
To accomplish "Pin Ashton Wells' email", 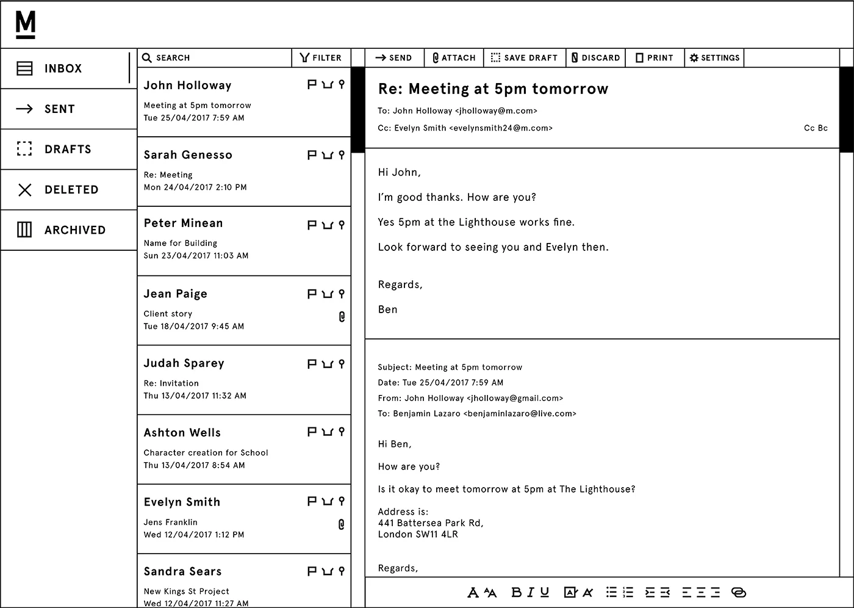I will [342, 432].
